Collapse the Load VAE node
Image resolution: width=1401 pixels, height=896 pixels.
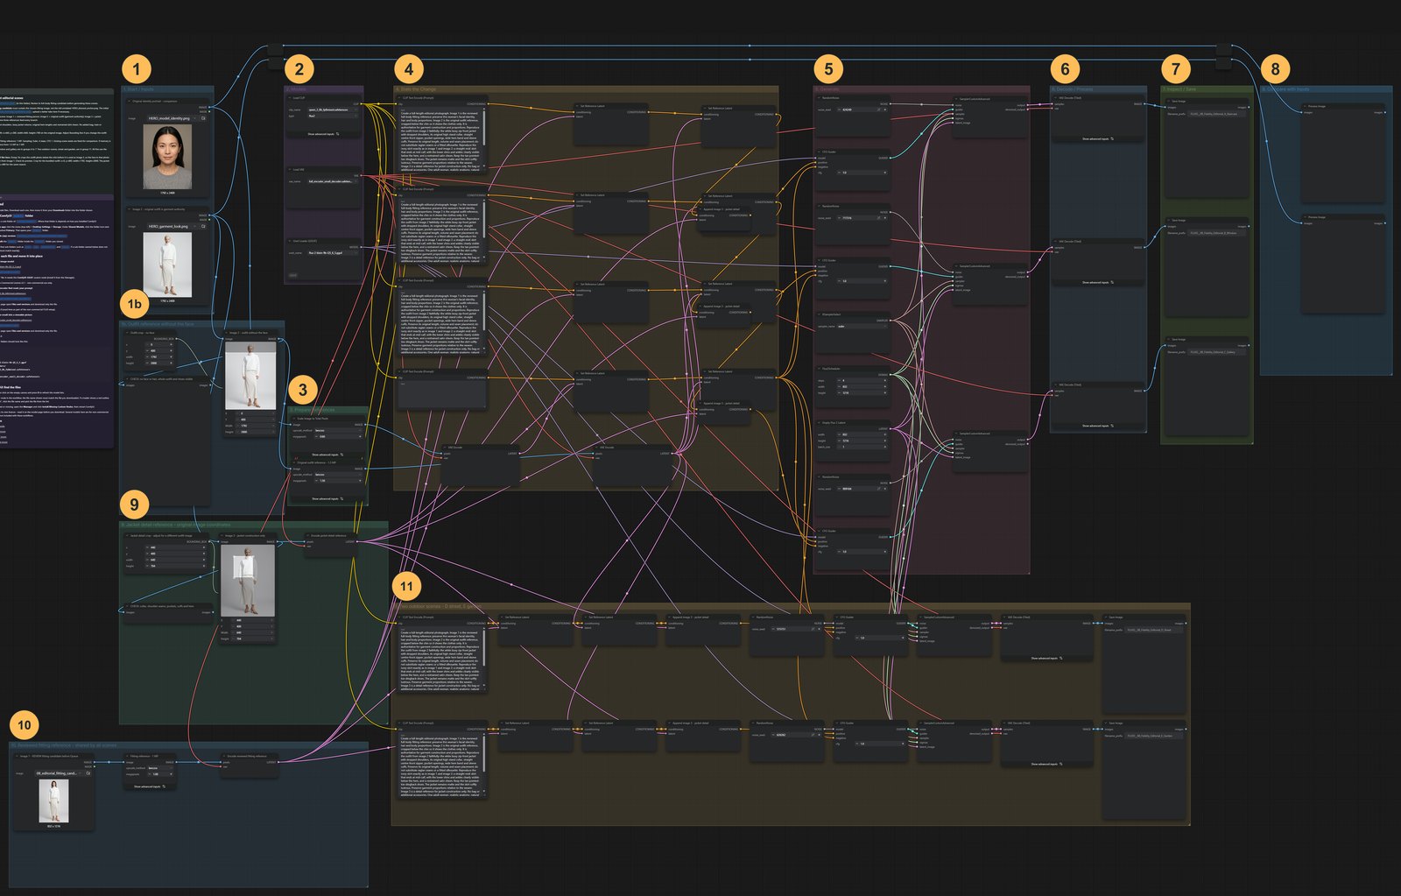pos(290,170)
